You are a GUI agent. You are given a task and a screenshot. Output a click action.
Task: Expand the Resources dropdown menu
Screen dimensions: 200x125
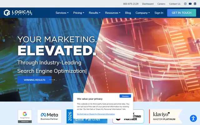tap(112, 13)
